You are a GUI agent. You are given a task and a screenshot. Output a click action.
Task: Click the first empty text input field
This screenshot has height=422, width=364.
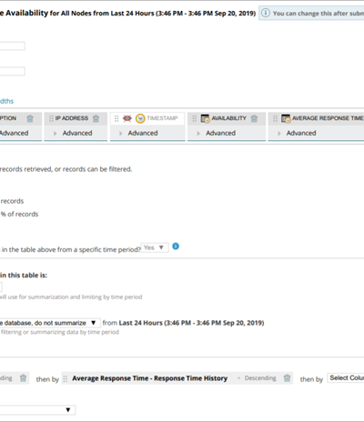[13, 46]
